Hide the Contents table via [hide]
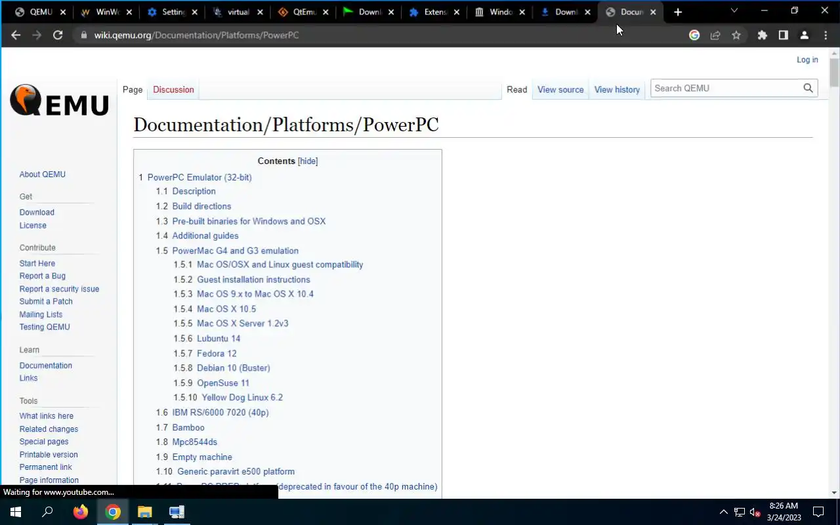Viewport: 840px width, 525px height. coord(308,161)
